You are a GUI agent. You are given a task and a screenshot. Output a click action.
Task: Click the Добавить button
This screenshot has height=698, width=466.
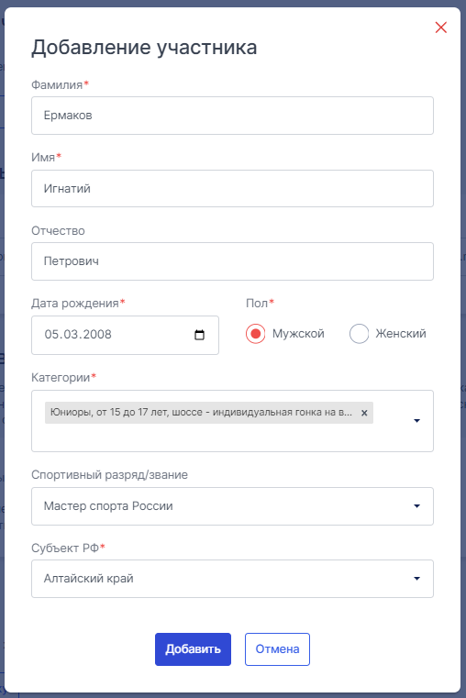193,649
